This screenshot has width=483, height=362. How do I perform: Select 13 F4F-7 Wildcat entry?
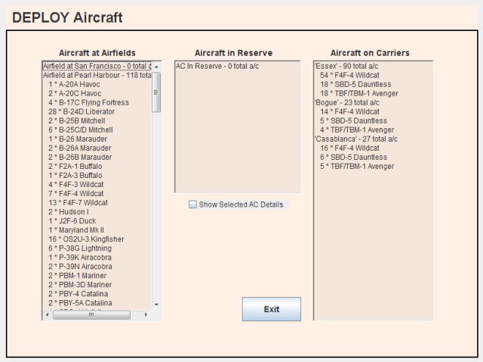[x=78, y=203]
